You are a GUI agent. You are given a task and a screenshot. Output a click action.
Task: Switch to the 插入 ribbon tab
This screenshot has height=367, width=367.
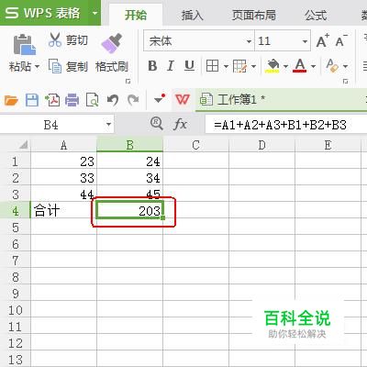pyautogui.click(x=193, y=15)
